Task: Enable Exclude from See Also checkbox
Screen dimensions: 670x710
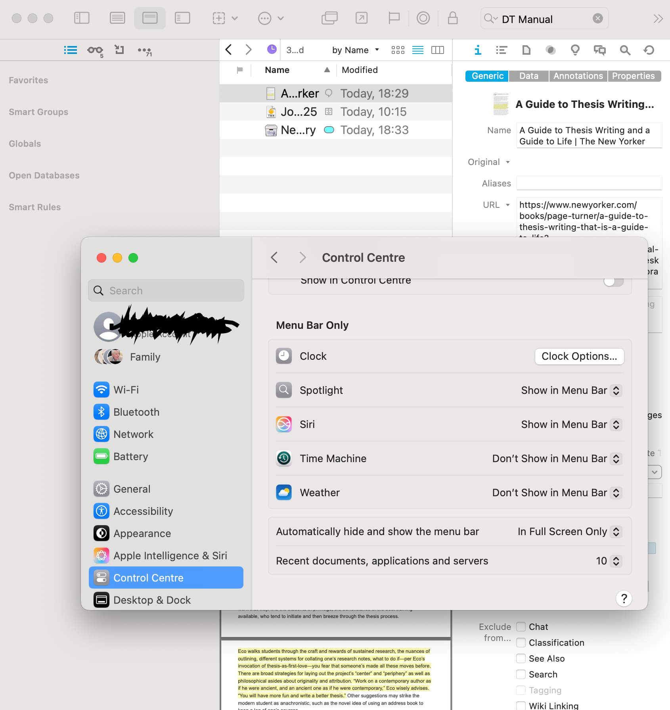Action: (x=521, y=658)
